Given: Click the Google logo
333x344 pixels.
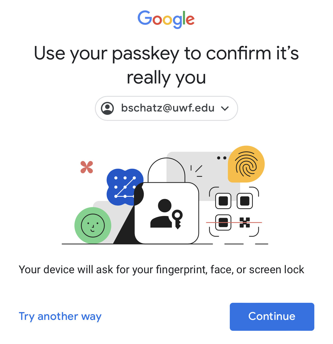Looking at the screenshot, I should [166, 19].
